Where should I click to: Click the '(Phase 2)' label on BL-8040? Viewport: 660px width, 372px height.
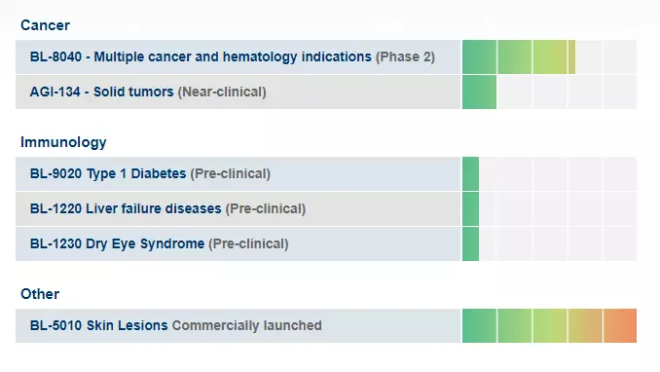405,56
